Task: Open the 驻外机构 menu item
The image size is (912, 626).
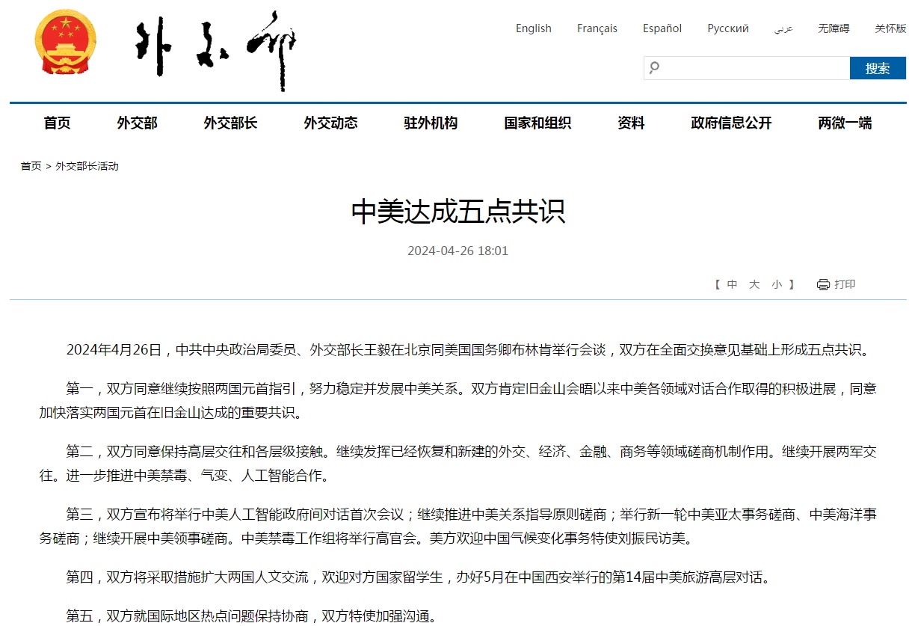Action: click(431, 123)
